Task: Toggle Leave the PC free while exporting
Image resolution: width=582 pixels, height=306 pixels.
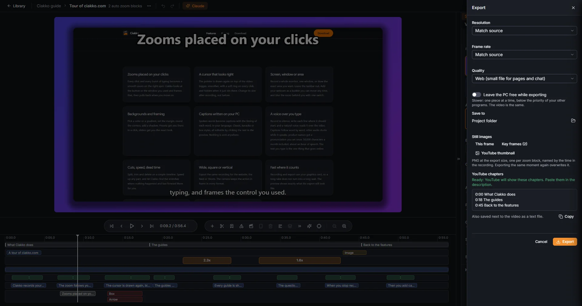Action: (476, 95)
